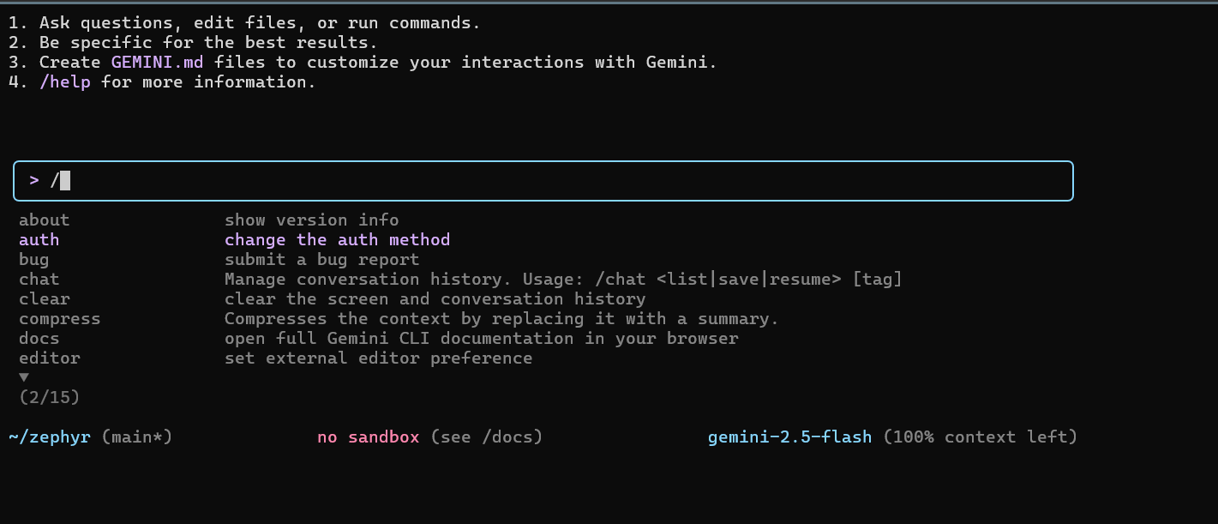Select the about command suggestion
This screenshot has height=524, width=1218.
[x=45, y=220]
